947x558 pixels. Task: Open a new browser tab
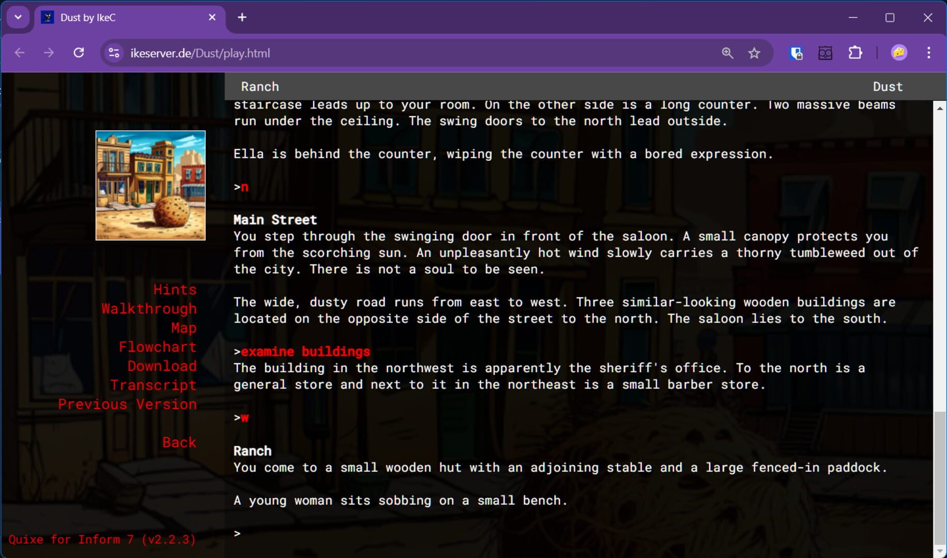(242, 17)
